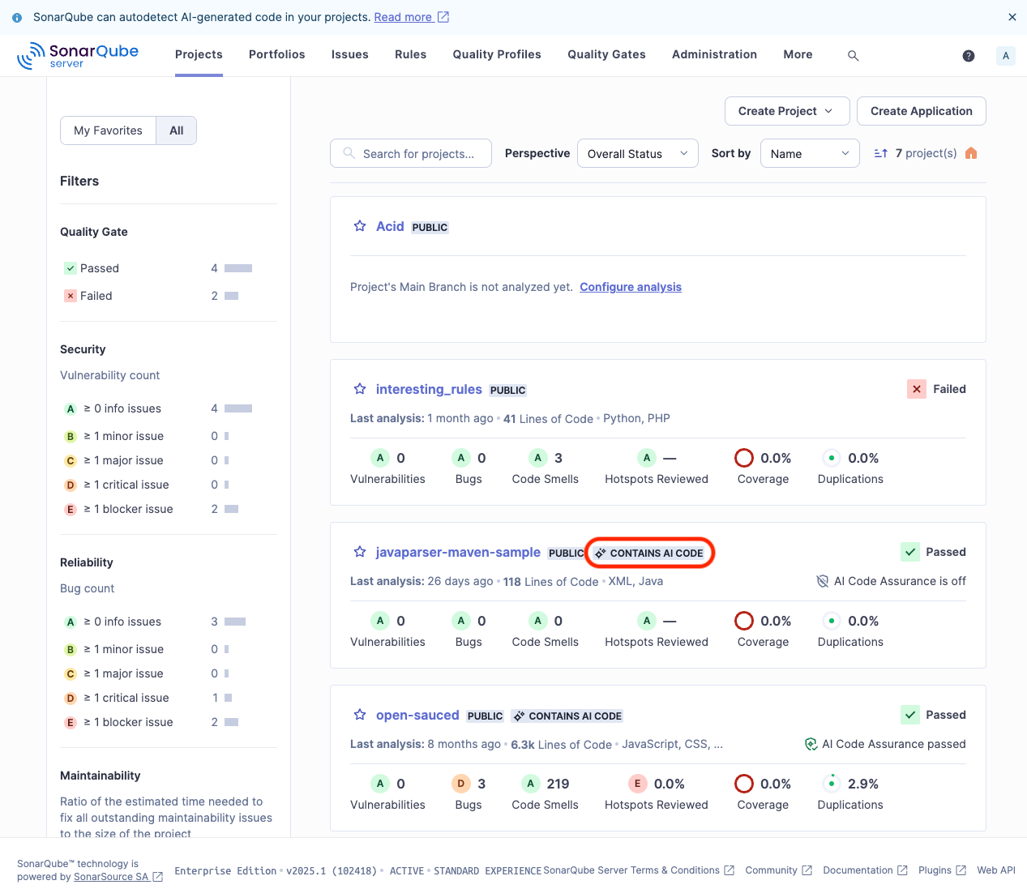Click the Failed quality gate icon on interesting_rules
This screenshot has height=889, width=1027.
916,389
